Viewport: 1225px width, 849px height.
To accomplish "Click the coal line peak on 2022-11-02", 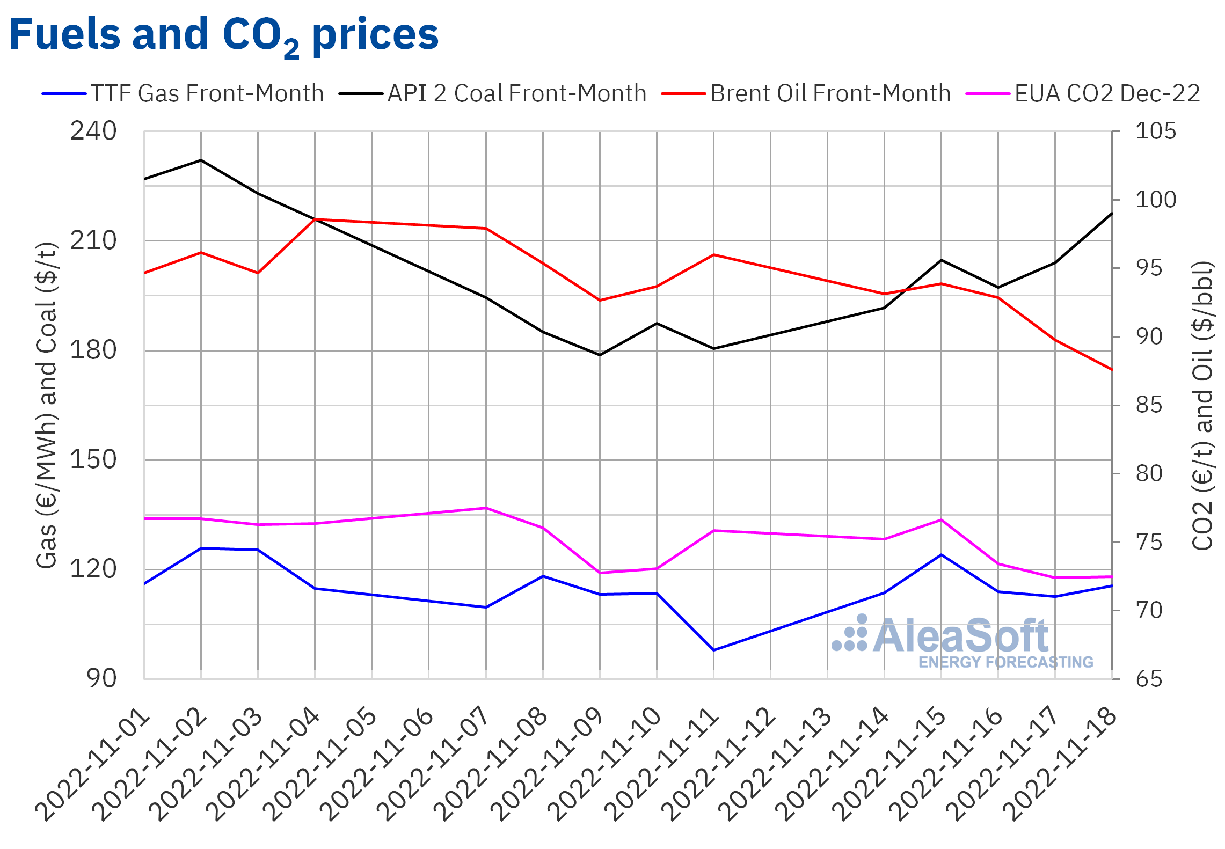I will click(201, 160).
